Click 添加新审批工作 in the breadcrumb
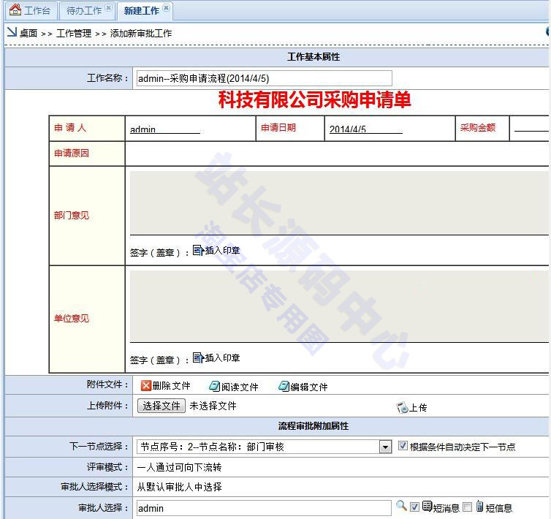Image resolution: width=551 pixels, height=519 pixels. (x=141, y=34)
